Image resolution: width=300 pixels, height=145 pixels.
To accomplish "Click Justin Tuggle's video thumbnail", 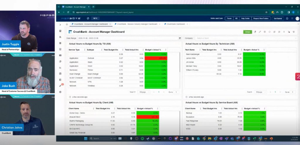I will click(x=27, y=31).
